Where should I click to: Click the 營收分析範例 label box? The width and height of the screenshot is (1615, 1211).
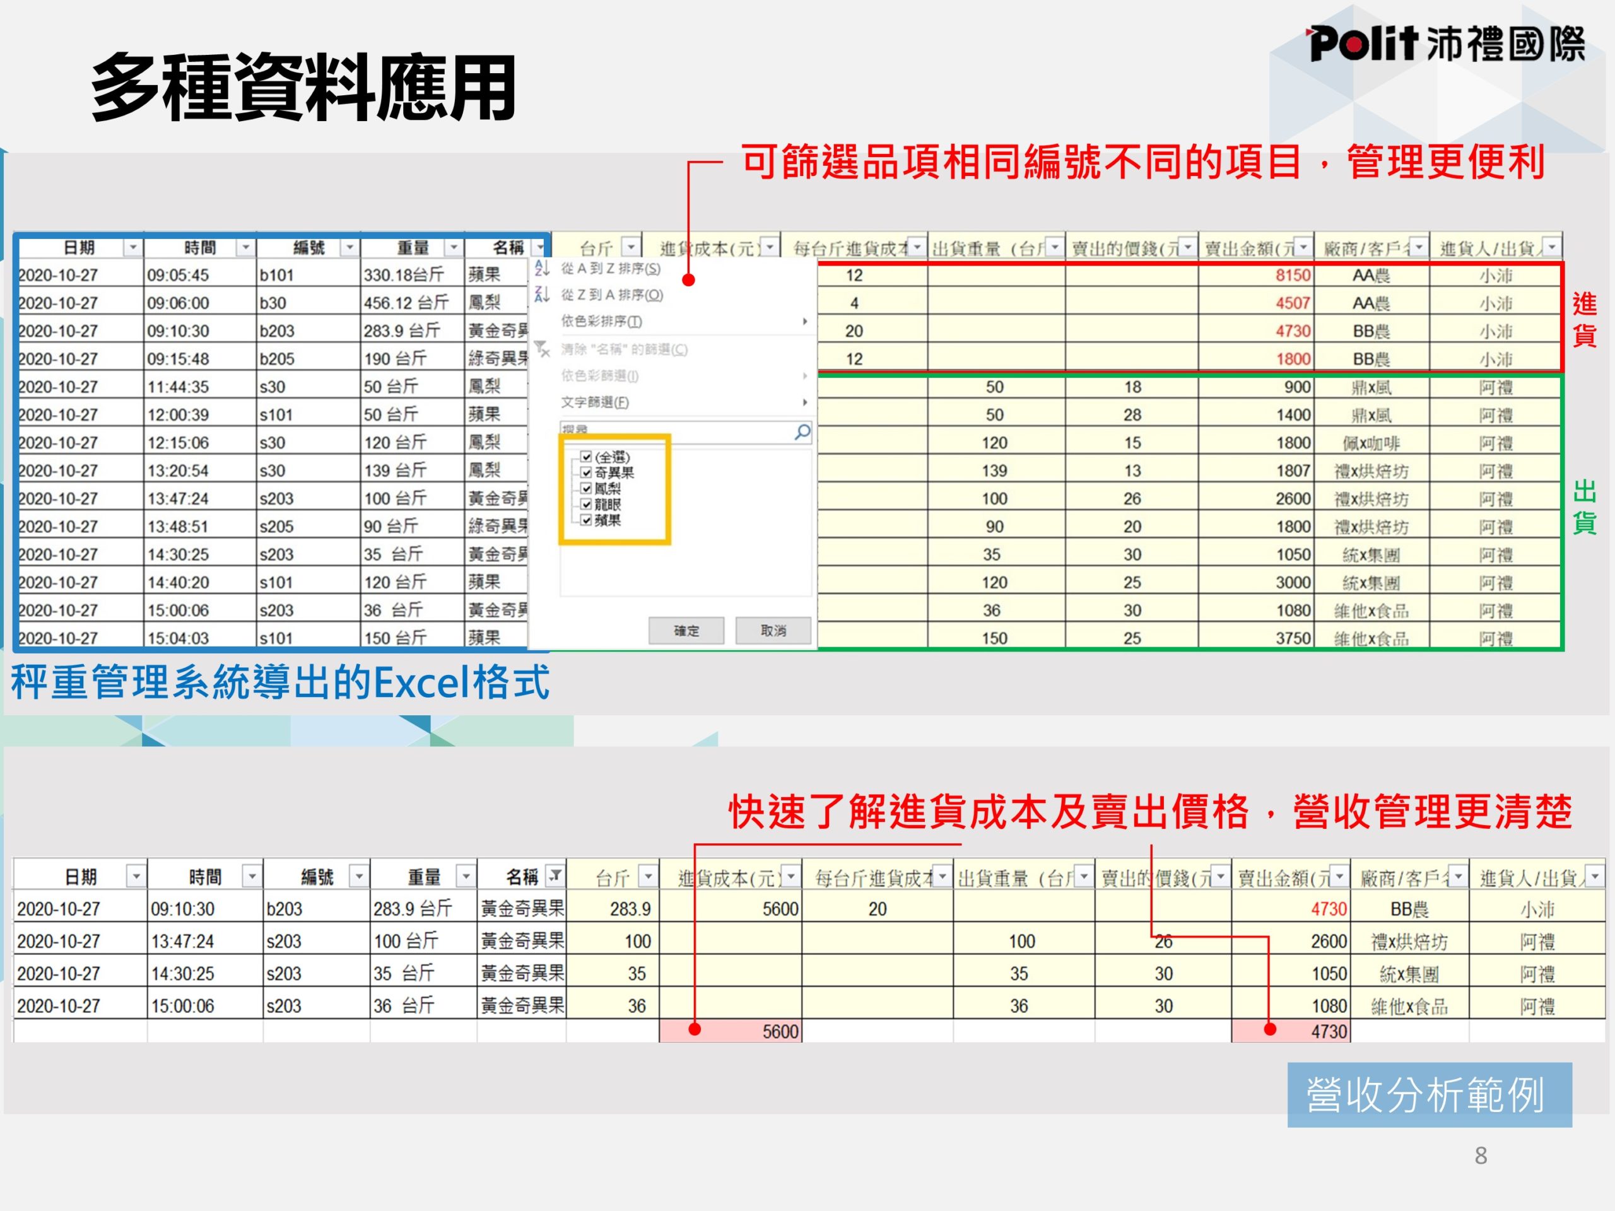1430,1095
